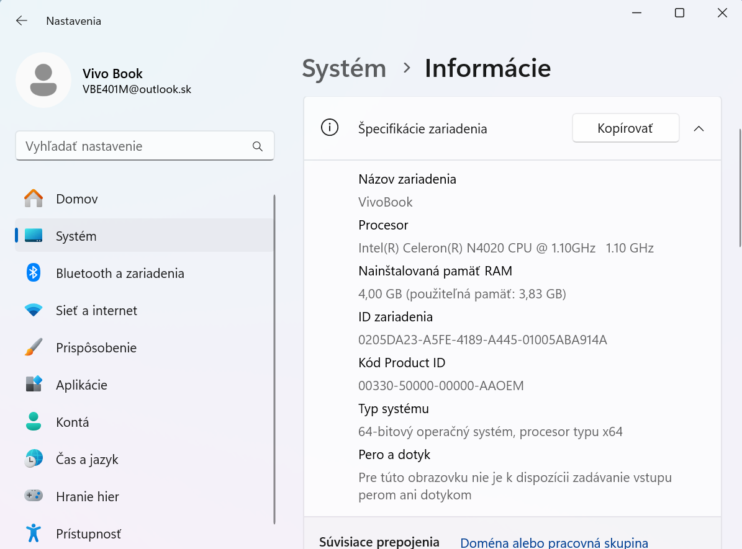742x549 pixels.
Task: Click the back arrow near Nastavenia
Action: pyautogui.click(x=21, y=20)
